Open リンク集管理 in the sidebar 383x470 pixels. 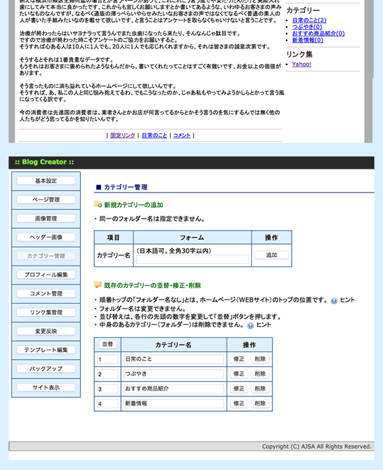pos(46,312)
